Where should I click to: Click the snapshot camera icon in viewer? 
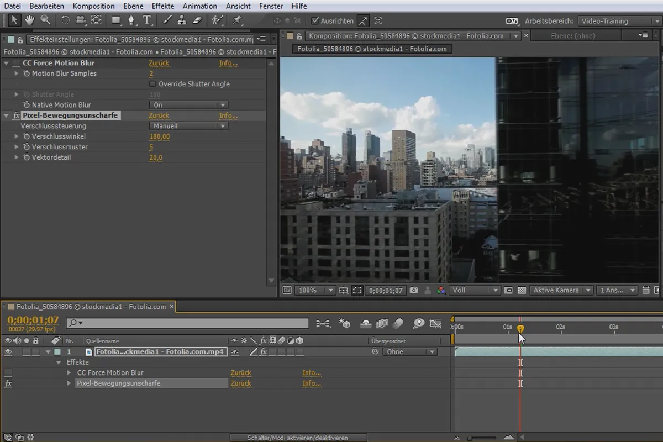click(x=414, y=290)
